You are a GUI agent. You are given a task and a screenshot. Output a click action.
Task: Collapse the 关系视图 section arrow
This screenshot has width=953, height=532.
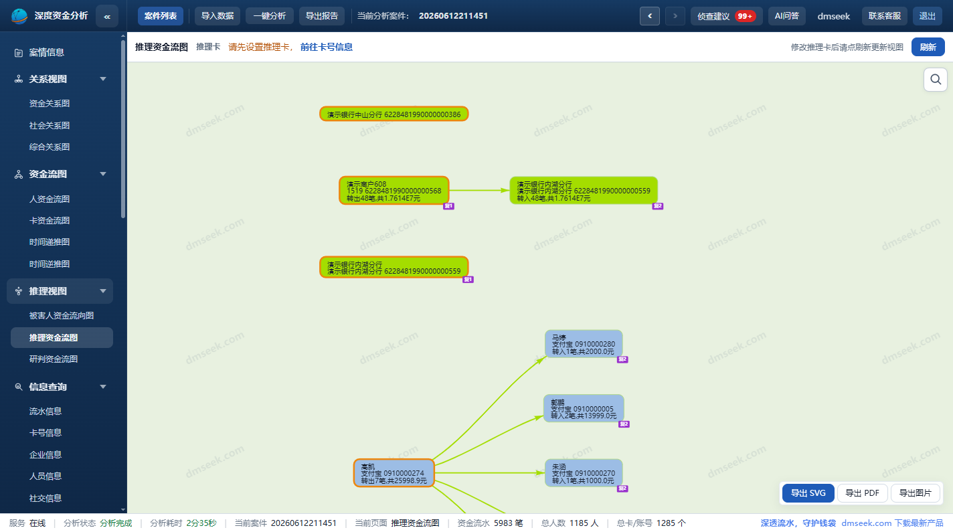[103, 79]
